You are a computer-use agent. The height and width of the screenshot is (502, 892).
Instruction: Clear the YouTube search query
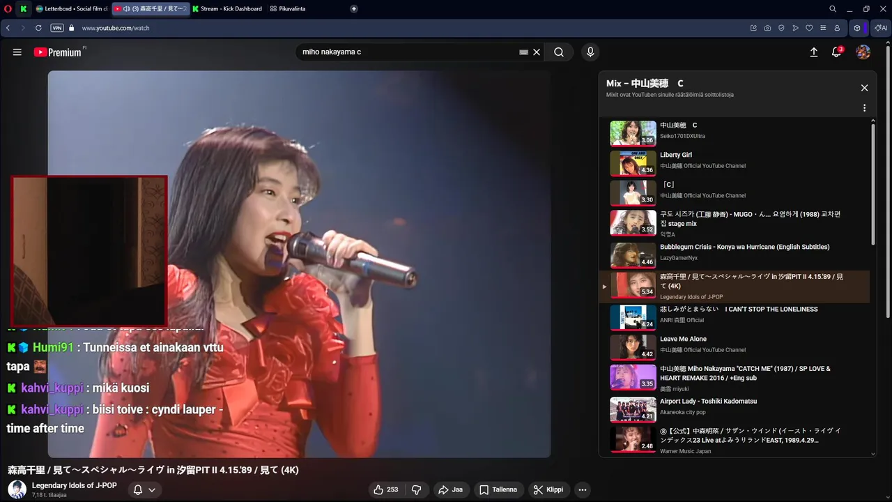[537, 52]
